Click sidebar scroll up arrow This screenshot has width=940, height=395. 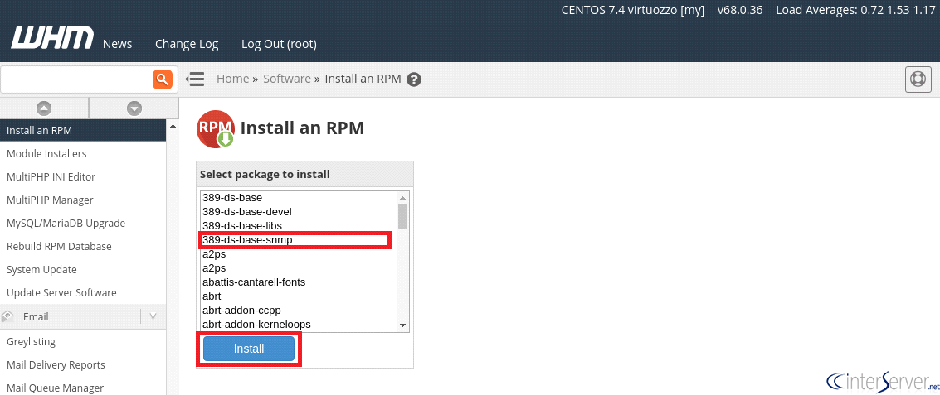point(173,126)
